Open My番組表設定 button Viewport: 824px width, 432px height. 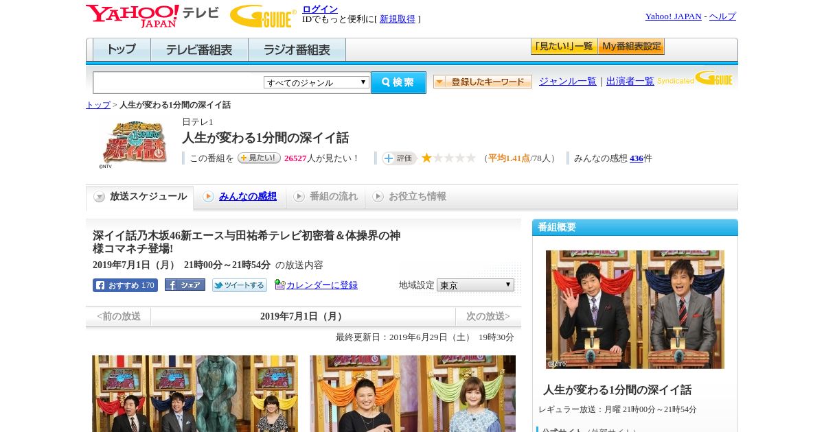pyautogui.click(x=631, y=47)
